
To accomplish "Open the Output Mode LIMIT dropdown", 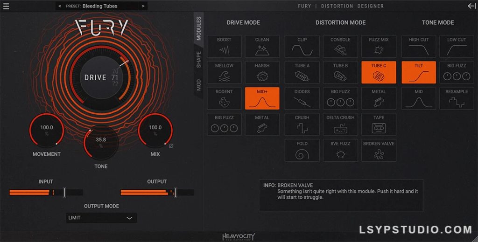I will click(x=101, y=218).
